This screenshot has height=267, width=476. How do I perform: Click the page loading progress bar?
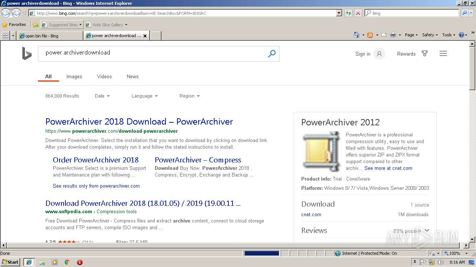click(x=261, y=253)
